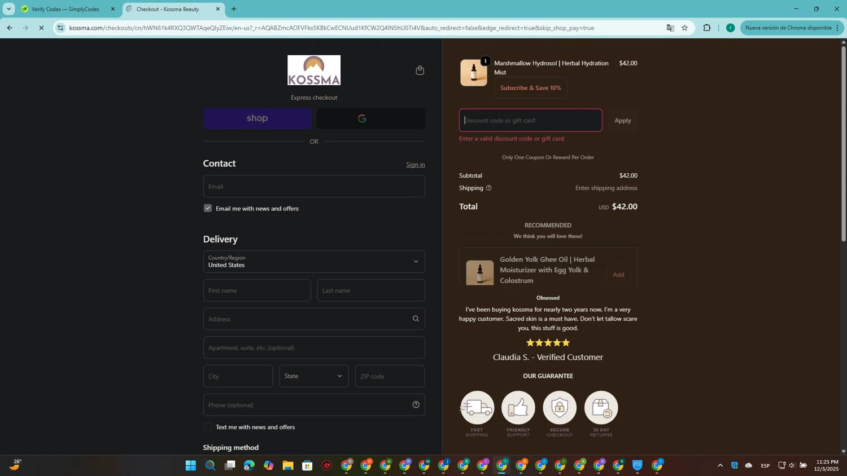Show hidden system tray icons
847x476 pixels.
tap(720, 465)
